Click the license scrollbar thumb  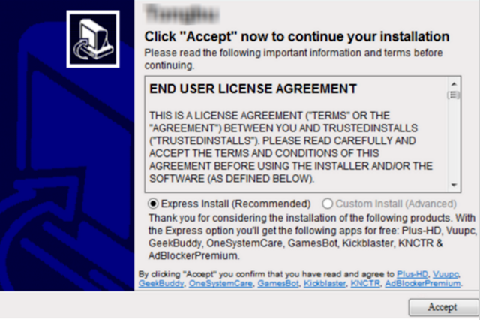pos(454,95)
